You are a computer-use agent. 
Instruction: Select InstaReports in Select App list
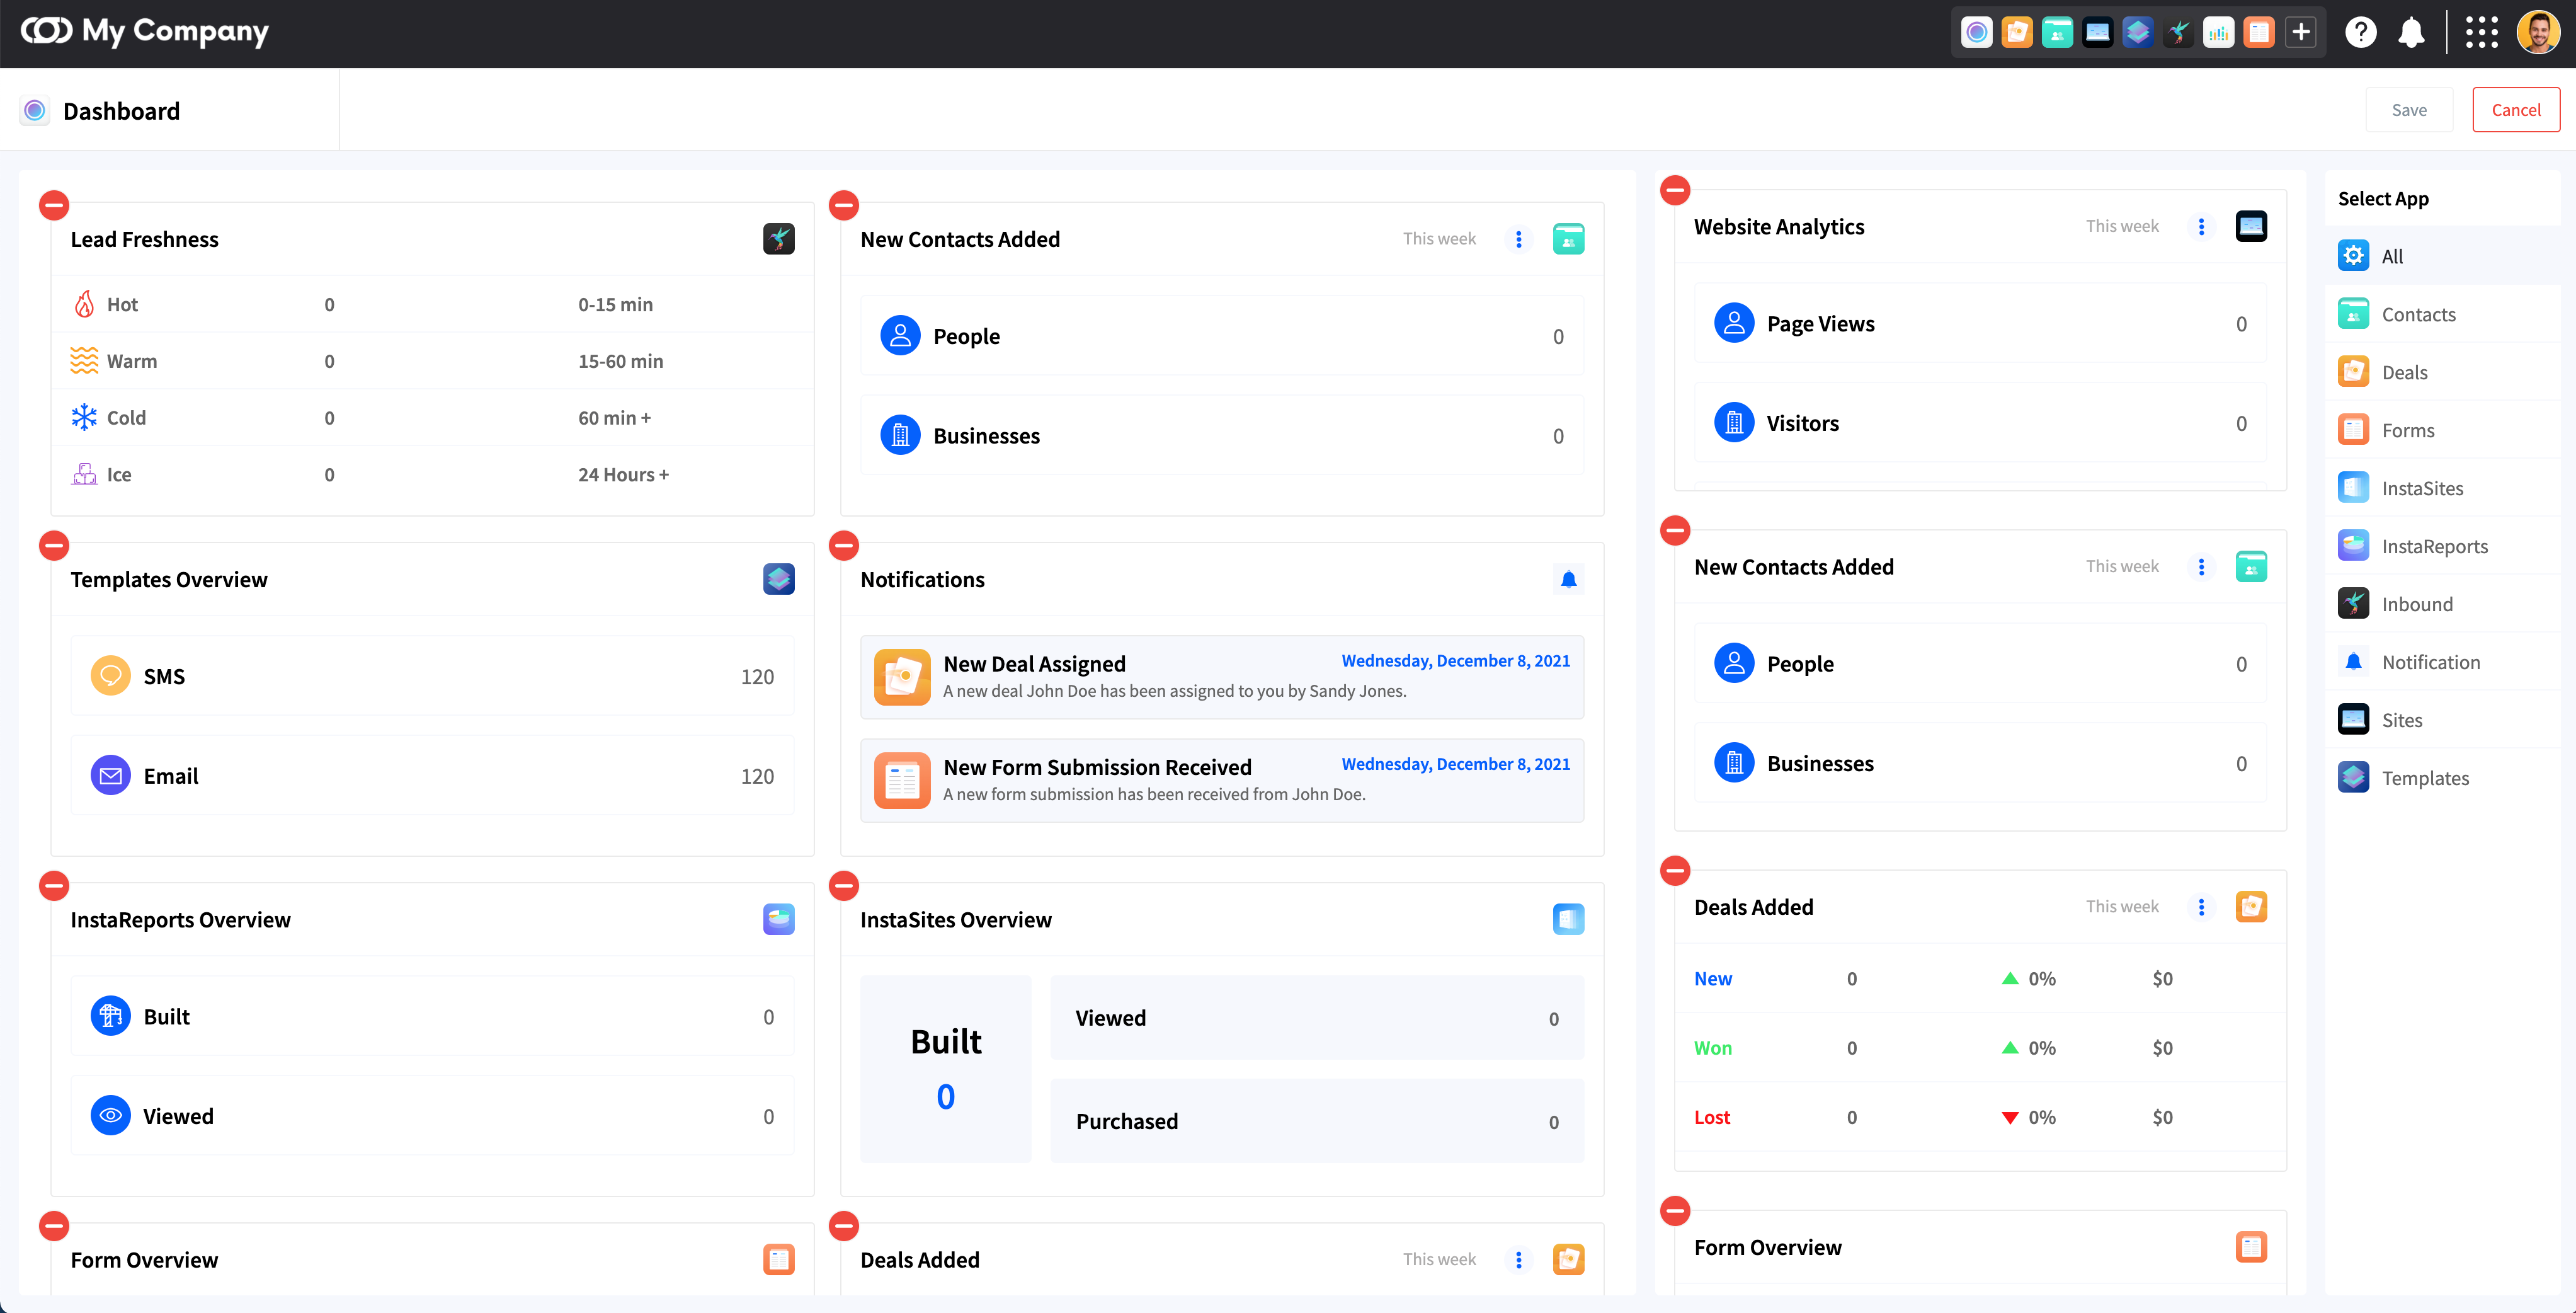pos(2434,546)
